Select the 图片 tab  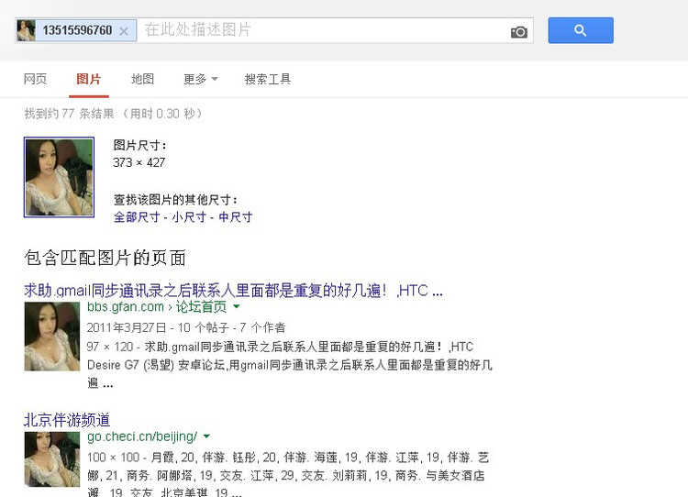pyautogui.click(x=89, y=80)
